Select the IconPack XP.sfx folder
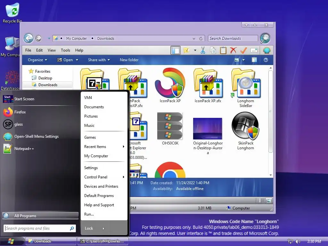 pos(208,85)
